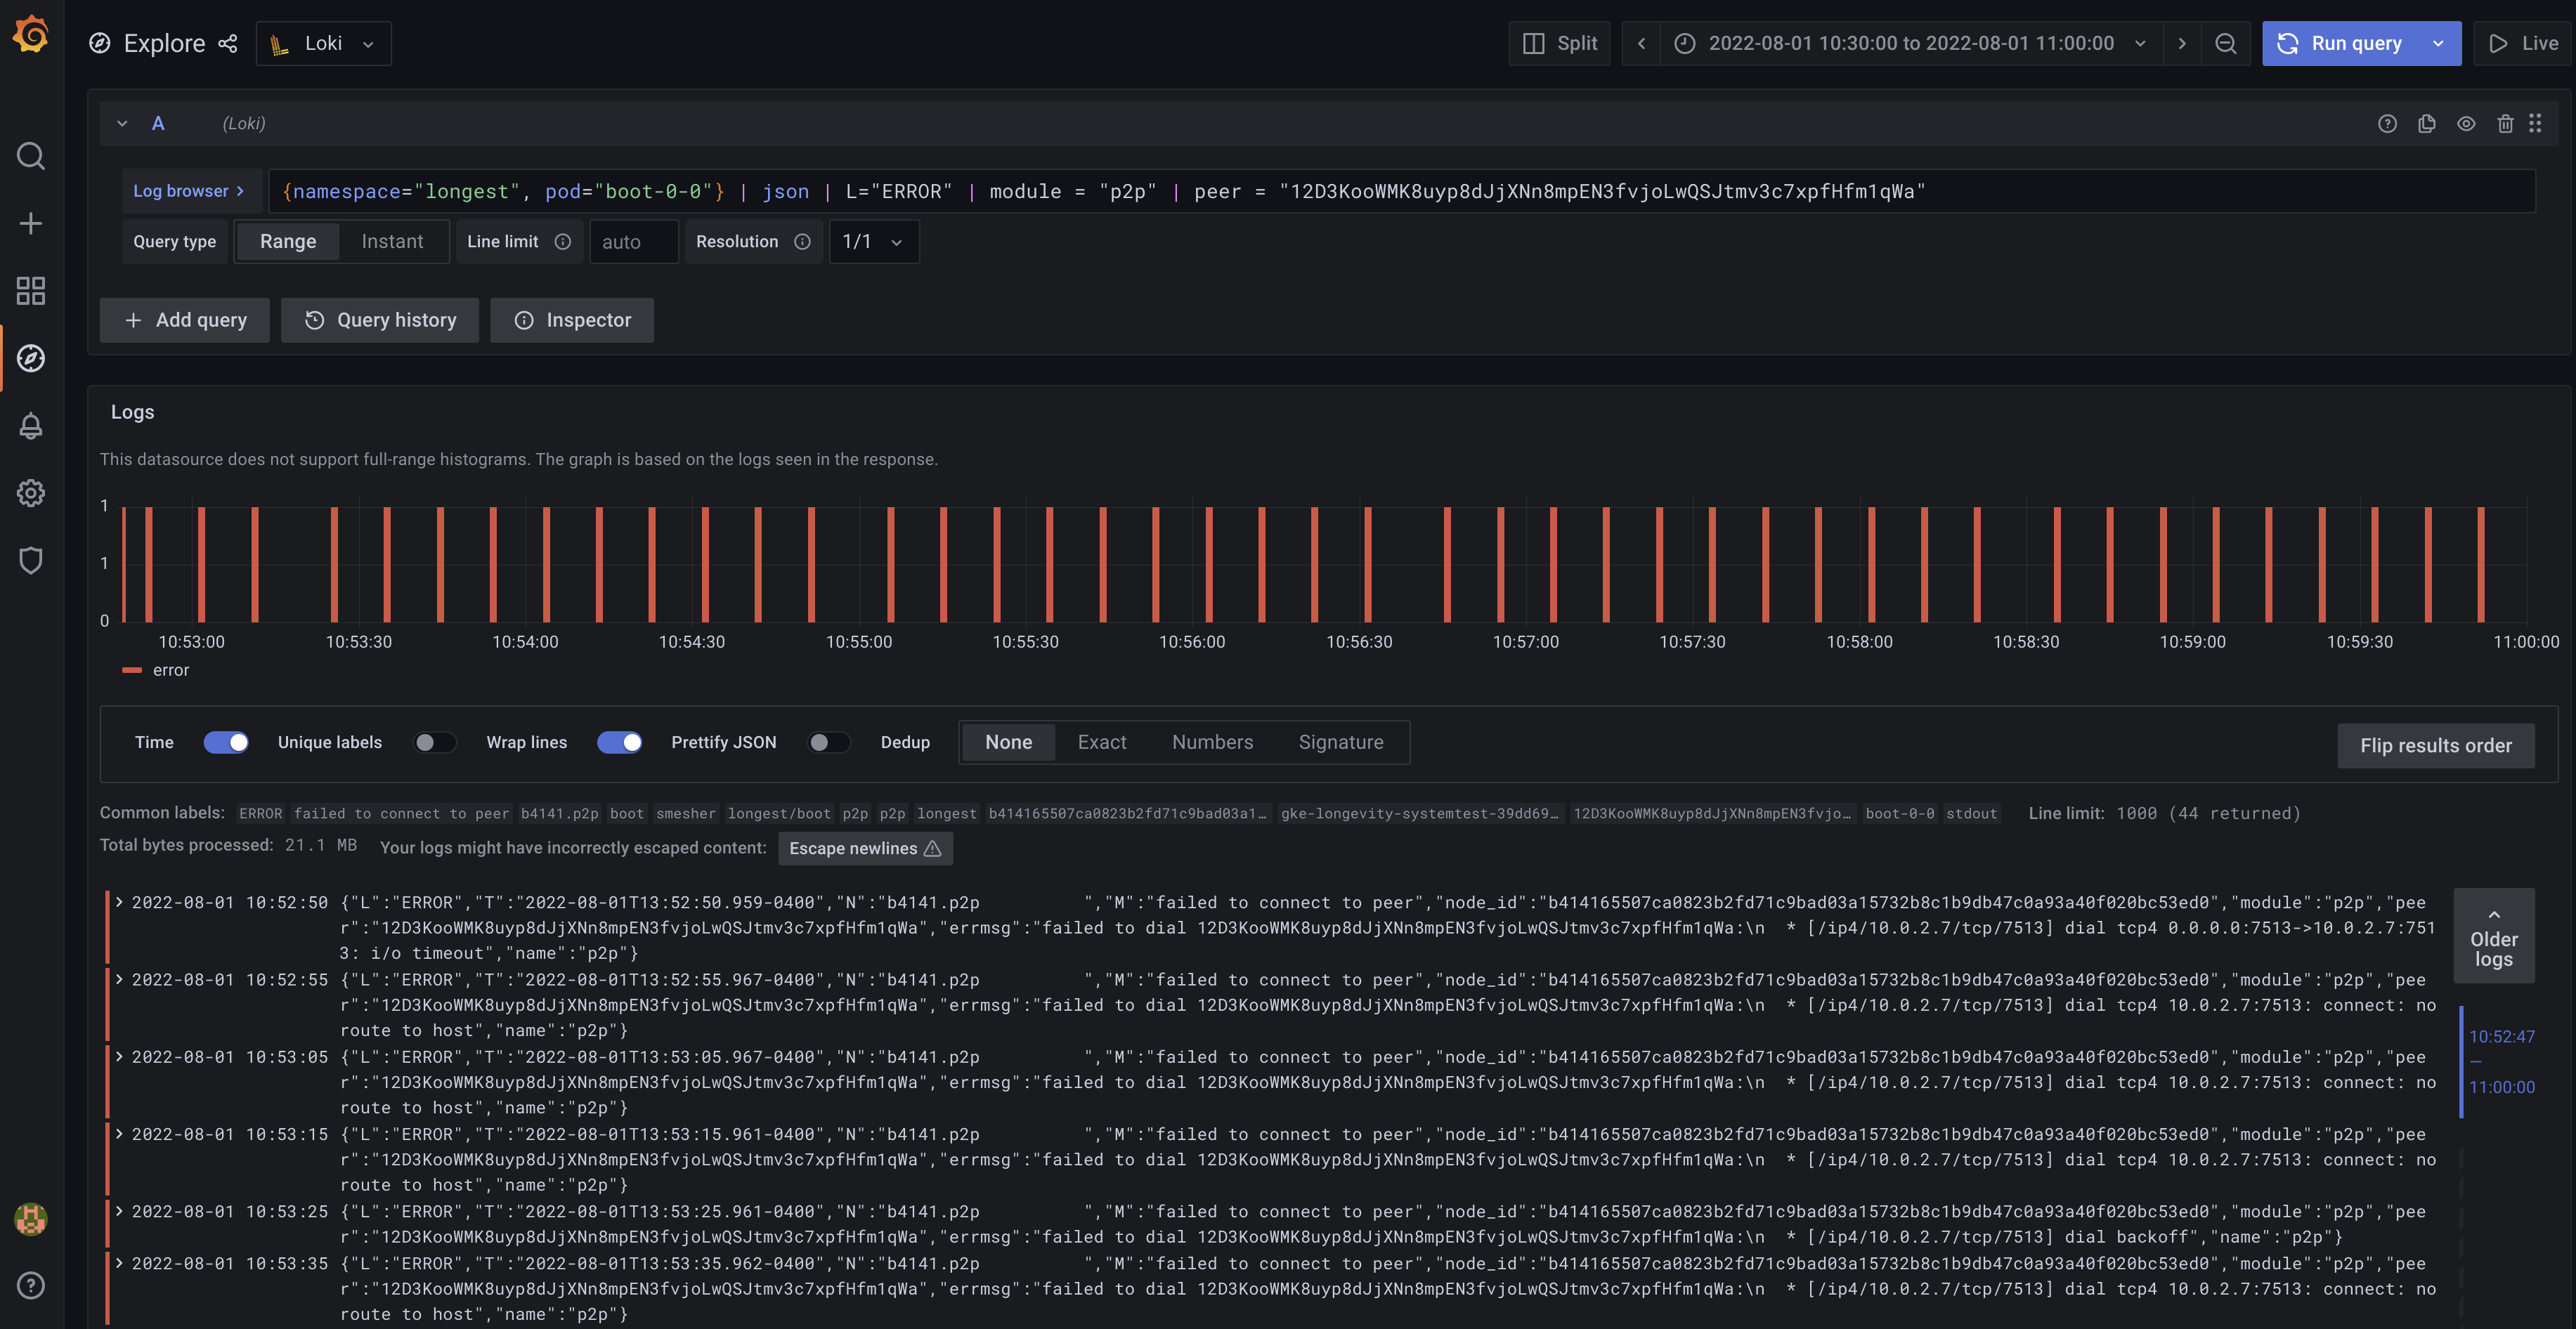Click the zoom out time range icon
This screenshot has height=1329, width=2576.
[x=2225, y=43]
